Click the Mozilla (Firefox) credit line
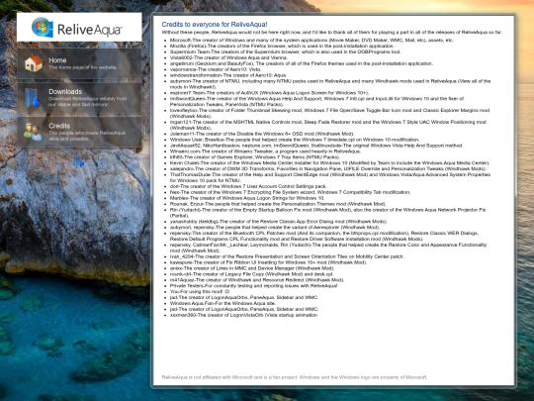 (x=282, y=46)
